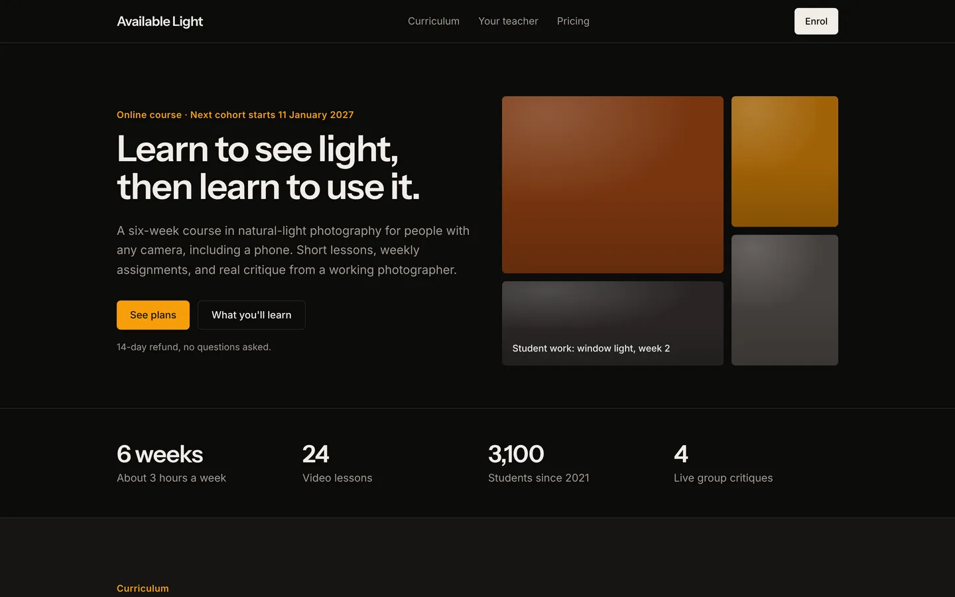Click the 3,100 stat figure
Image resolution: width=955 pixels, height=597 pixels.
[516, 454]
